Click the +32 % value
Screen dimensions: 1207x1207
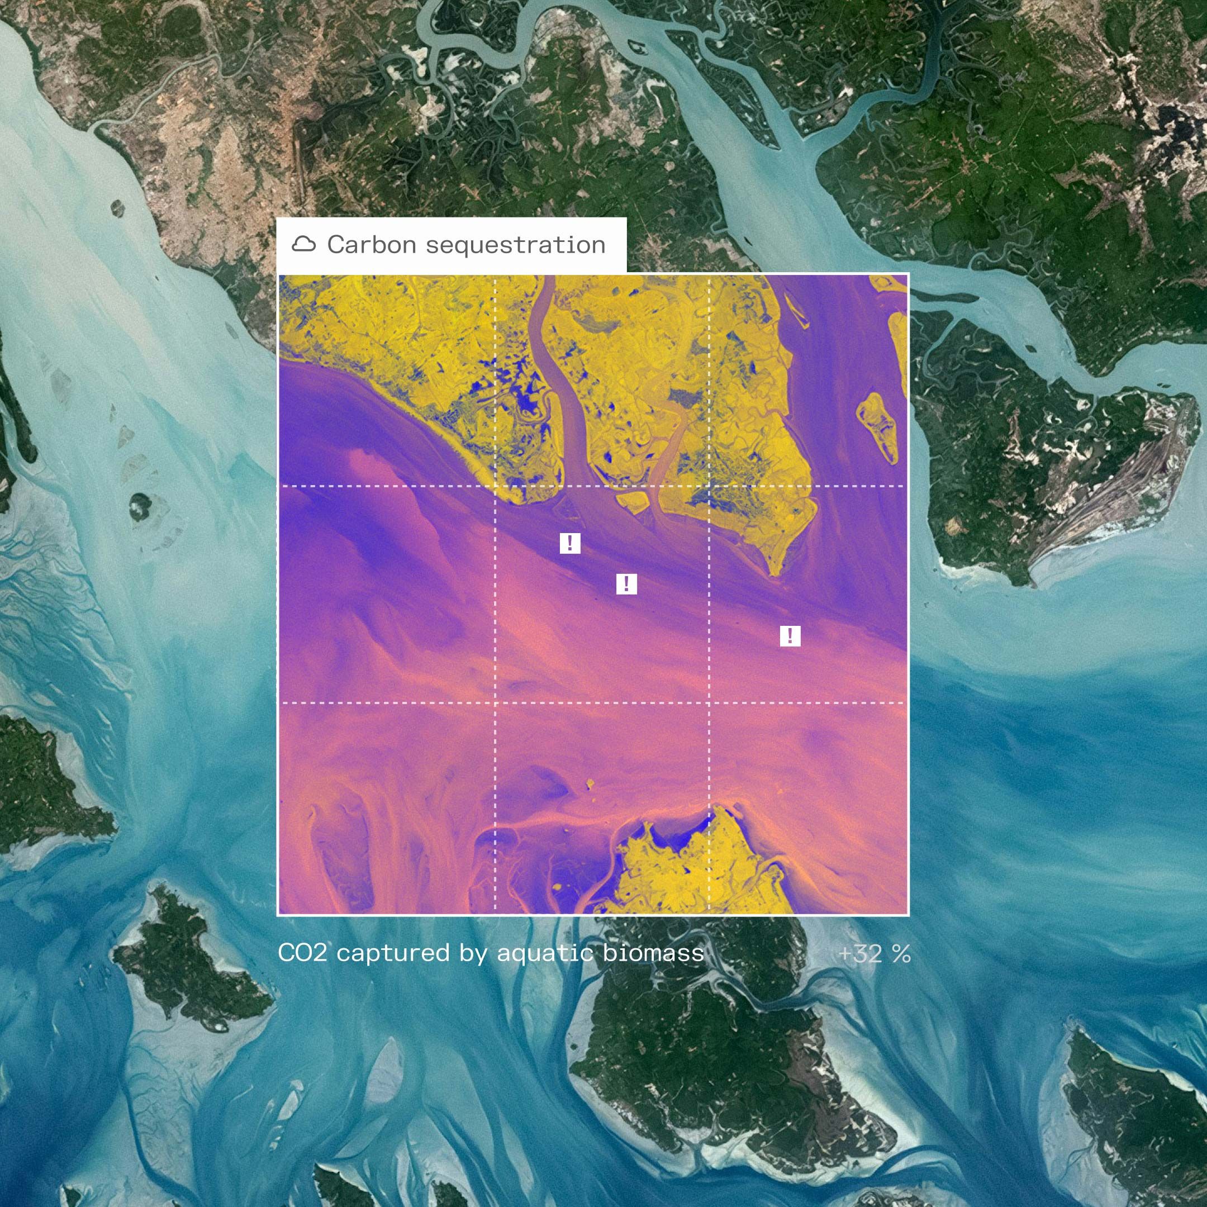pos(874,953)
